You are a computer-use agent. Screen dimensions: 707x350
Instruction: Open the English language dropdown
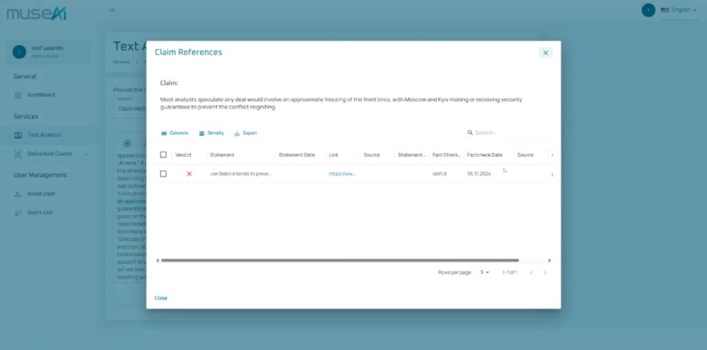coord(679,10)
